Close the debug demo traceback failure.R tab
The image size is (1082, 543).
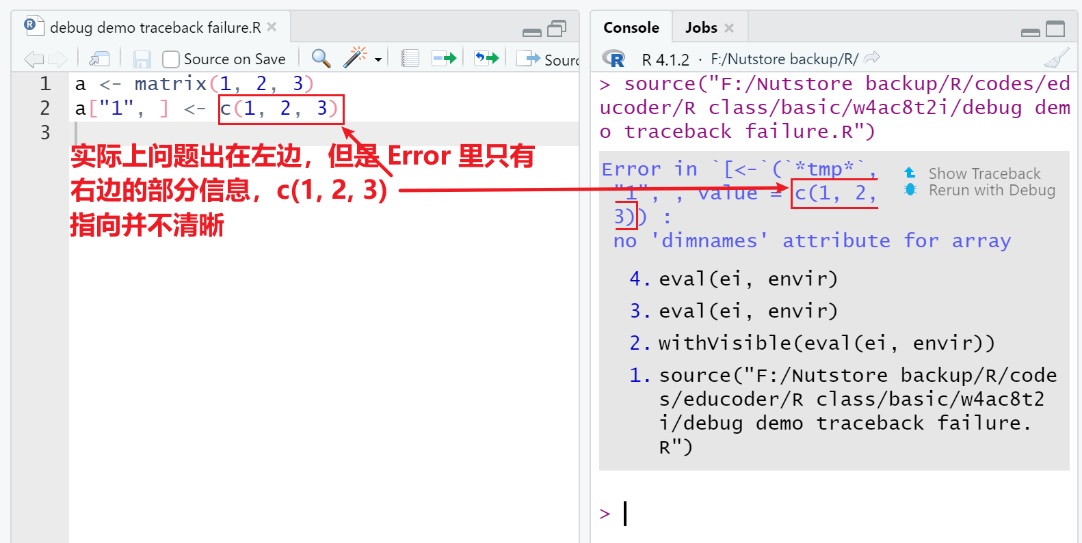pyautogui.click(x=272, y=27)
